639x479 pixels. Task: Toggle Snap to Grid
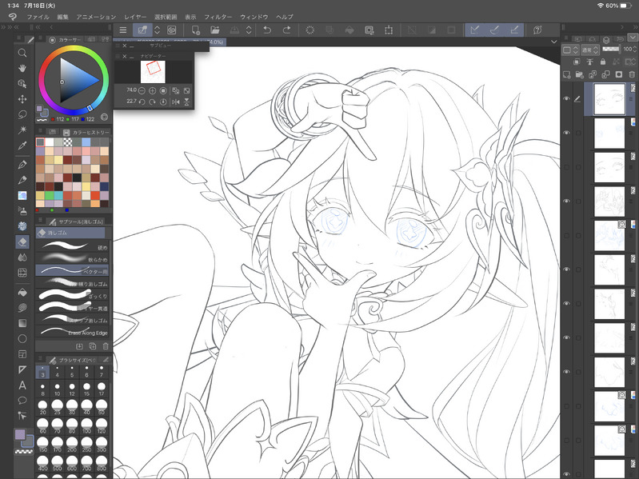[514, 30]
